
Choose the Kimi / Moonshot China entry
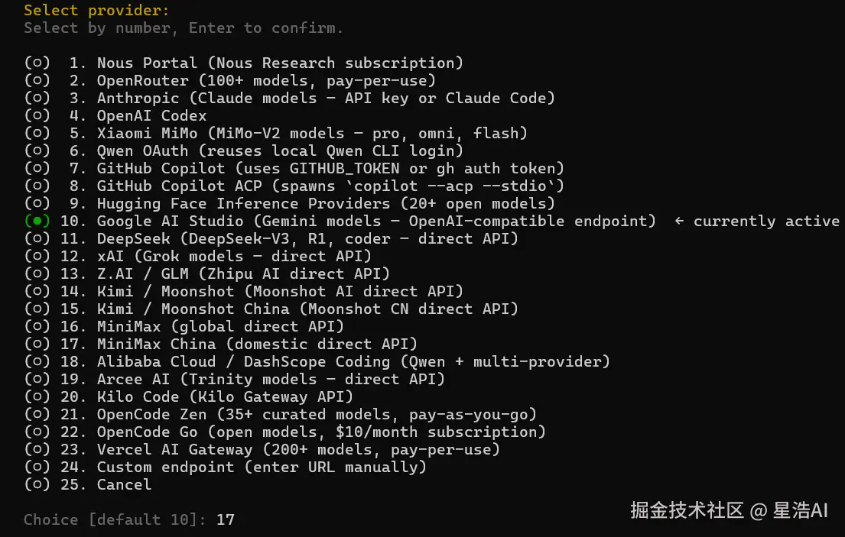tap(307, 309)
